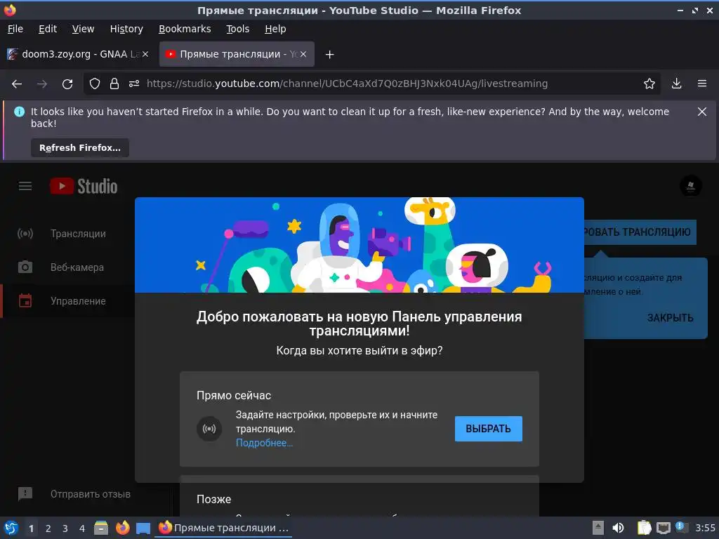Viewport: 719px width, 539px height.
Task: Open the volume control in the tray
Action: (x=618, y=528)
